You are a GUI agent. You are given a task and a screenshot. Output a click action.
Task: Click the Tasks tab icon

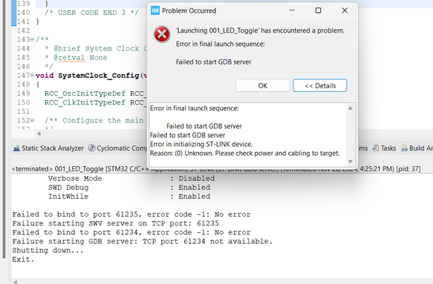click(376, 148)
